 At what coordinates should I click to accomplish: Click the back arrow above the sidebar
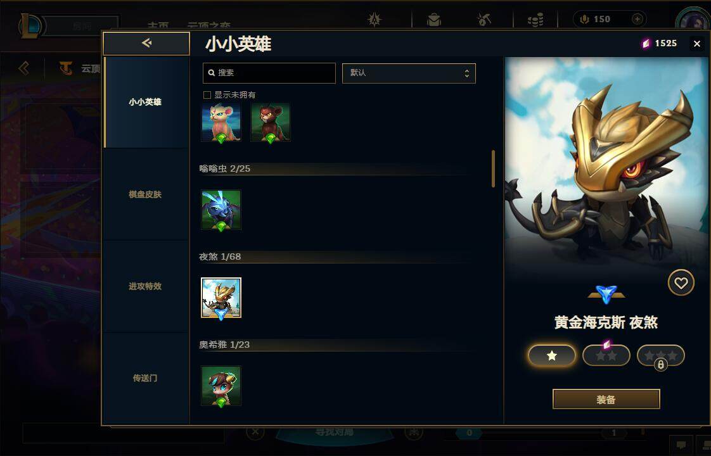pos(146,43)
